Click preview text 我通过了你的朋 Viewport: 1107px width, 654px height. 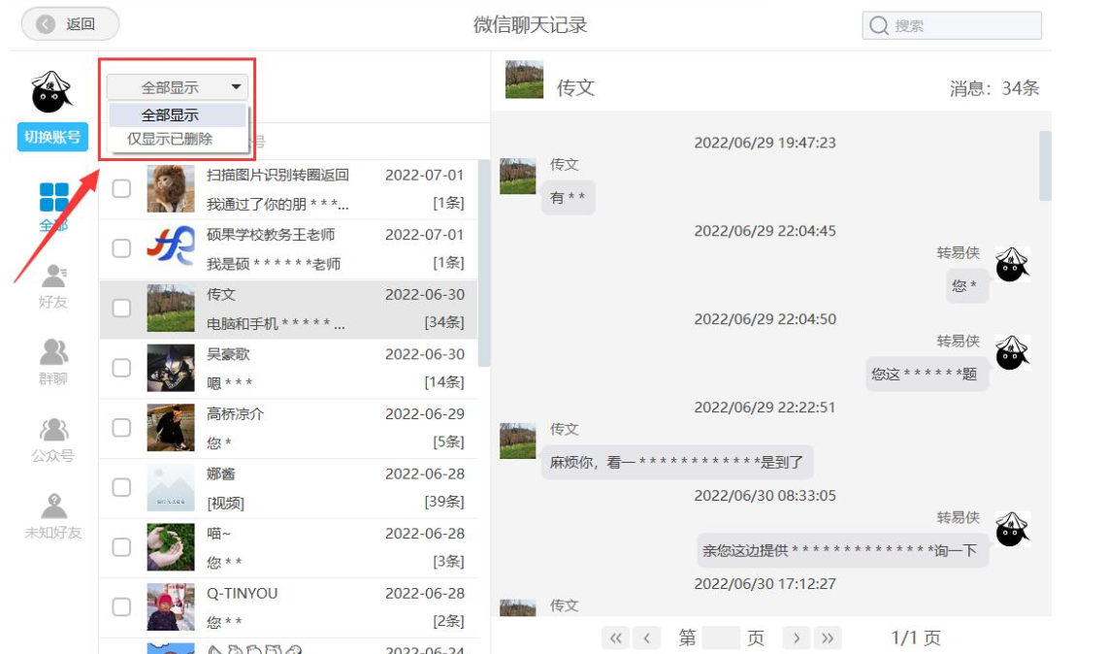pyautogui.click(x=277, y=204)
